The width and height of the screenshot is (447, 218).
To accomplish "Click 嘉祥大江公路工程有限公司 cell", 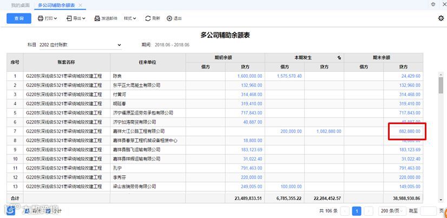I will tap(148, 131).
